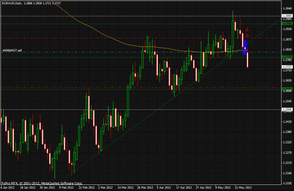The image size is (294, 191).
Task: Click the 21 Feb 2012 date label
Action: (x=87, y=187)
